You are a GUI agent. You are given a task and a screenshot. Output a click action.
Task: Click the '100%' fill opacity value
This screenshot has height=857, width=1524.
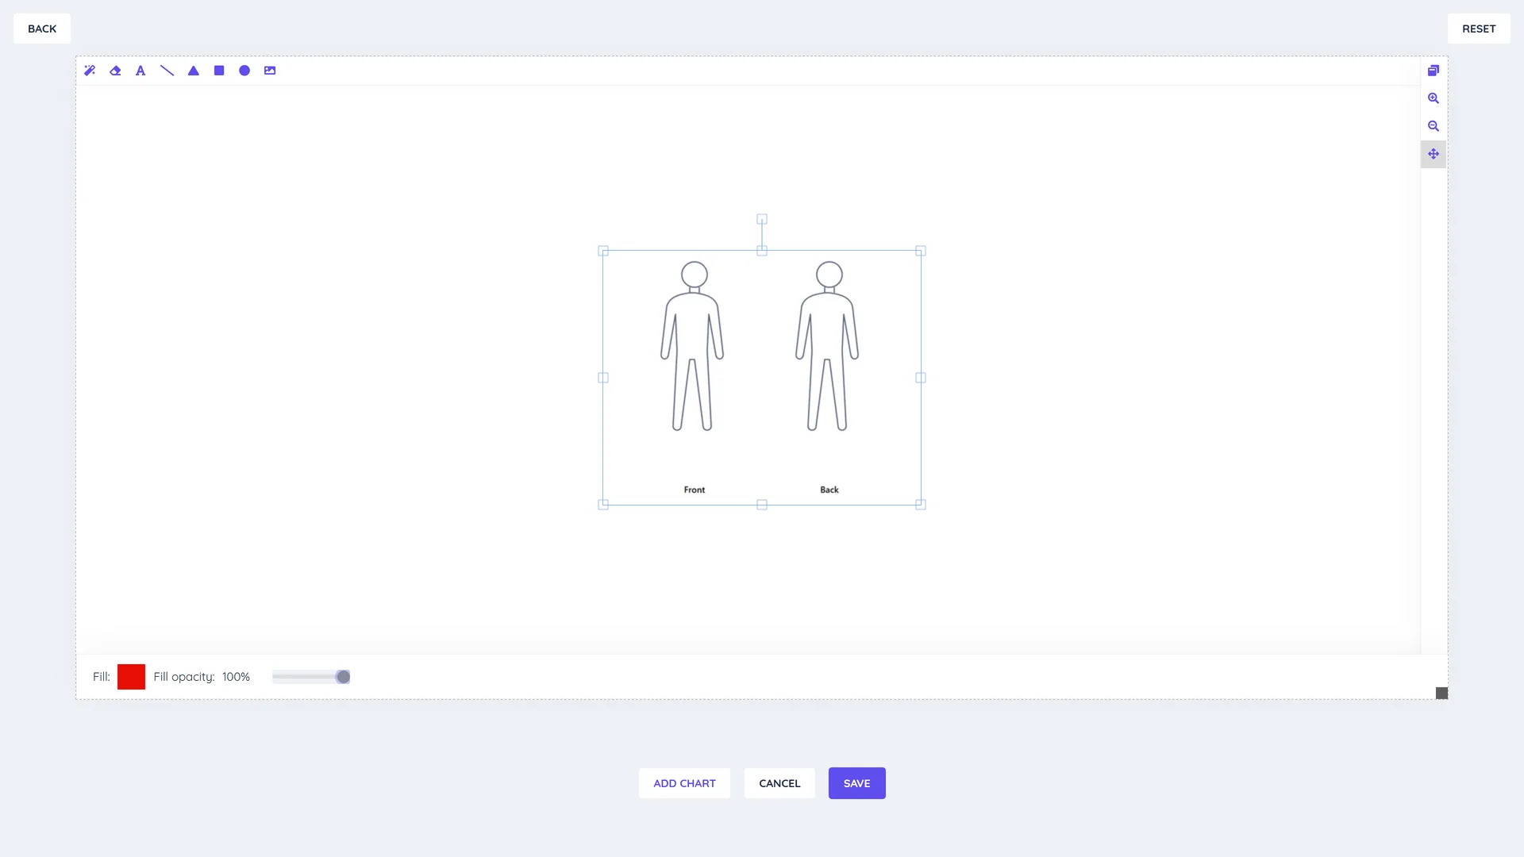236,677
